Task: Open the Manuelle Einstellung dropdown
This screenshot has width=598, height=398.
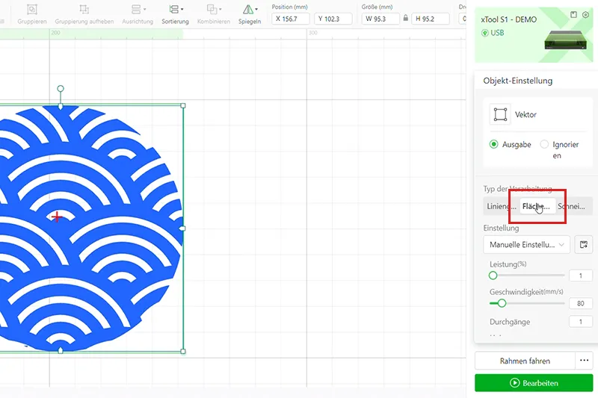Action: pyautogui.click(x=526, y=245)
